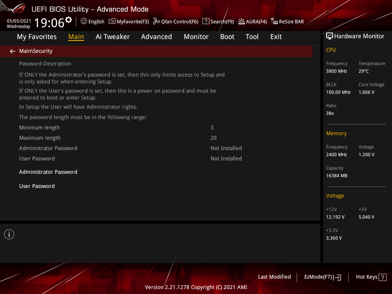Click Last Modified
The height and width of the screenshot is (294, 392).
[274, 277]
